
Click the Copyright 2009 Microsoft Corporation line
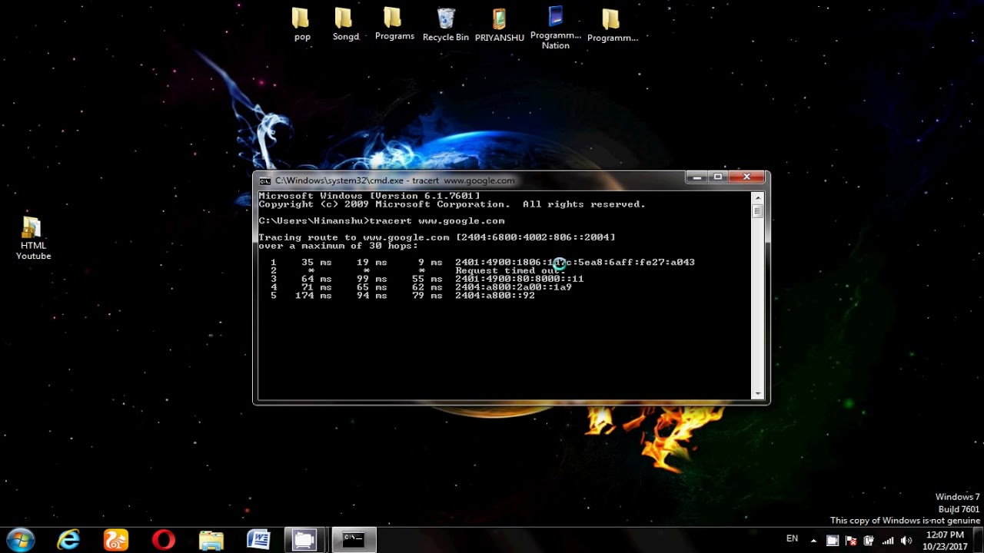(x=452, y=204)
